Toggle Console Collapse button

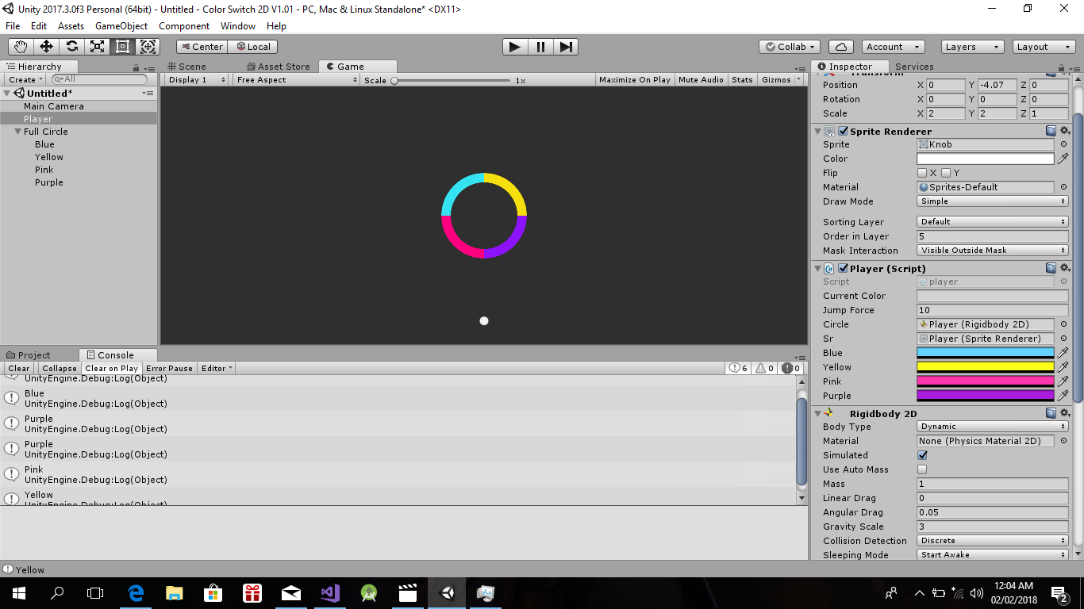tap(60, 368)
